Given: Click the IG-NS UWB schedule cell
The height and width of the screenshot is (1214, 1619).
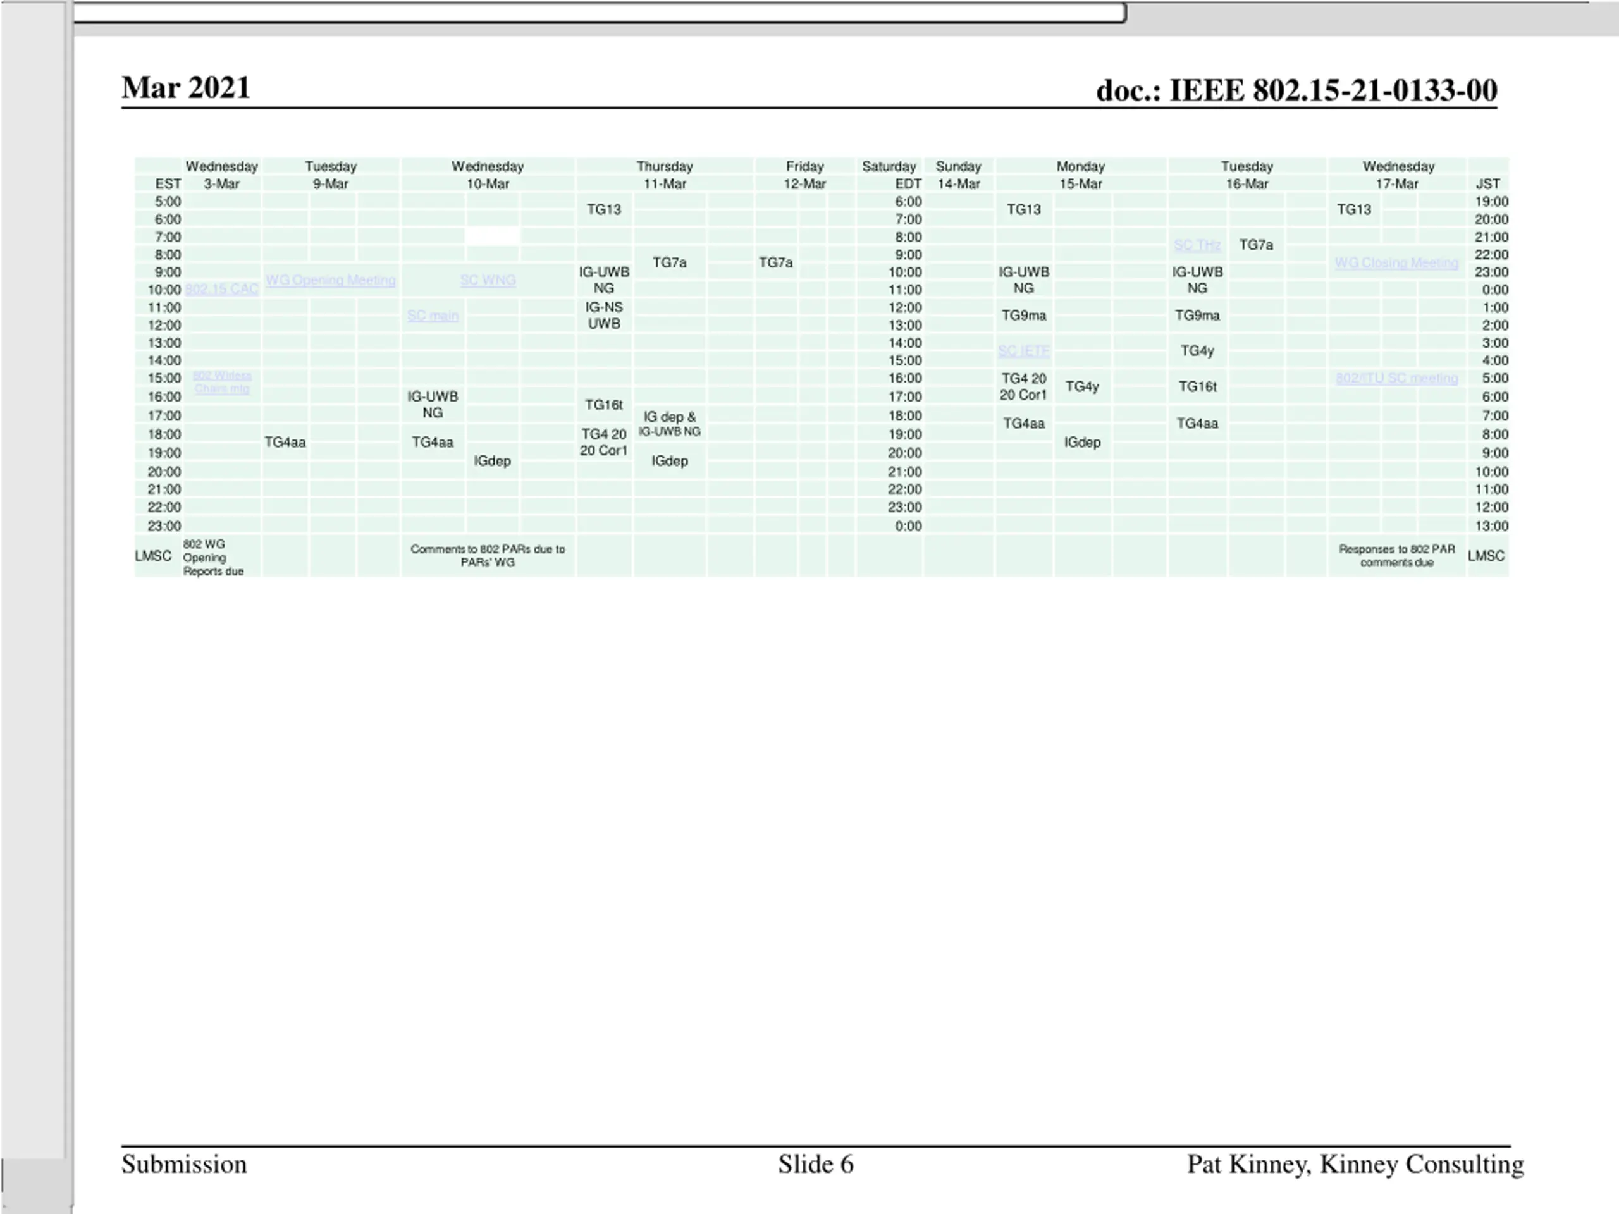Looking at the screenshot, I should click(x=604, y=316).
